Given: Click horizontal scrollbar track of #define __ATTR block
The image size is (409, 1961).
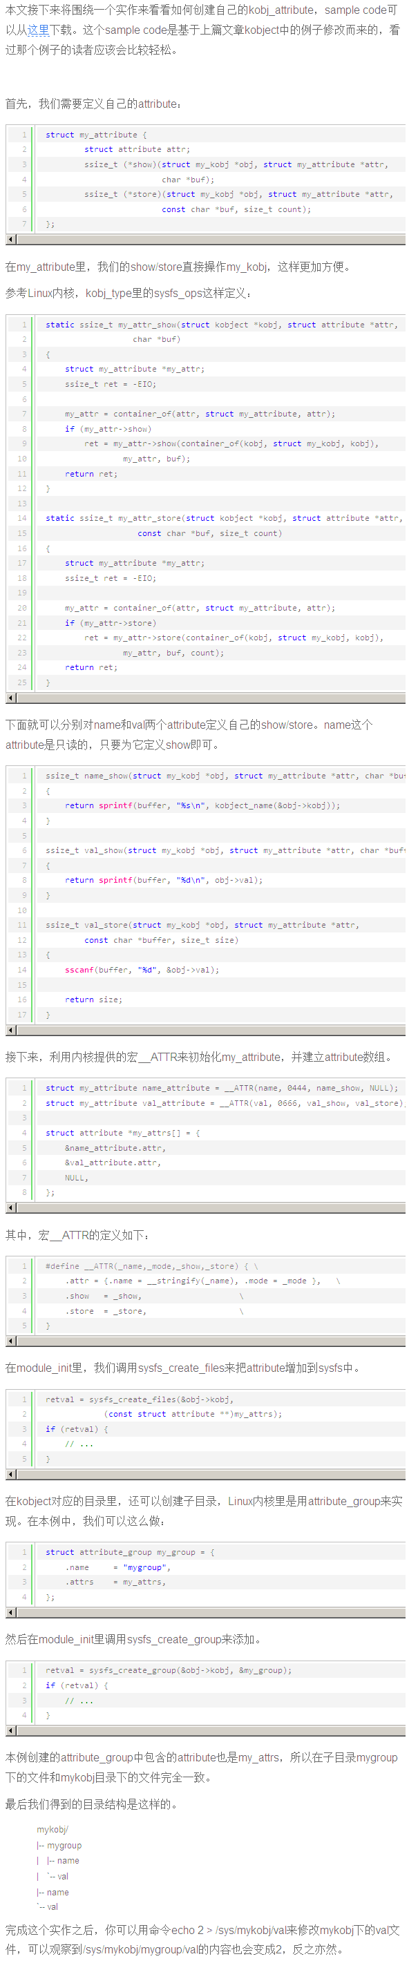Looking at the screenshot, I should click(x=211, y=1341).
